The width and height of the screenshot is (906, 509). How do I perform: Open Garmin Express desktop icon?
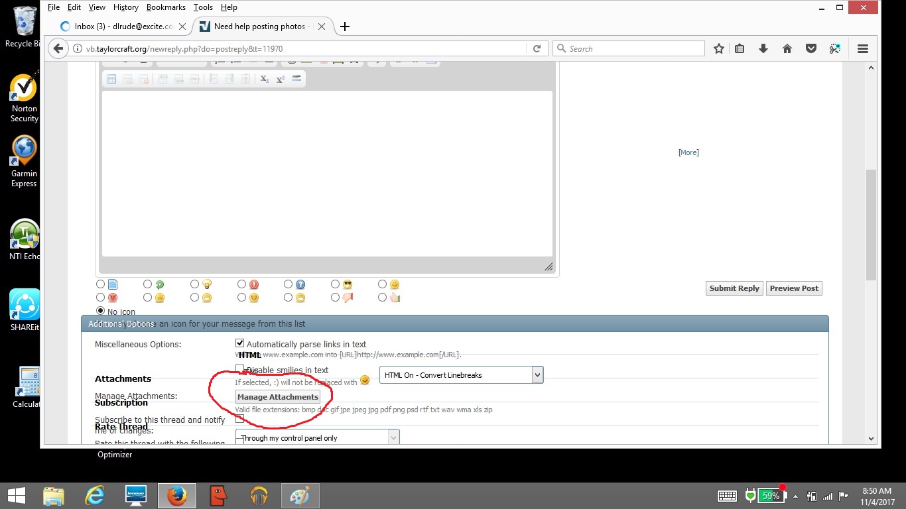coord(24,162)
